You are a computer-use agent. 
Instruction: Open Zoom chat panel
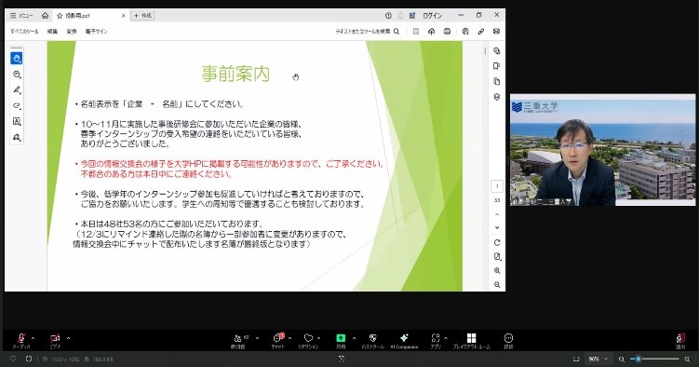point(278,340)
